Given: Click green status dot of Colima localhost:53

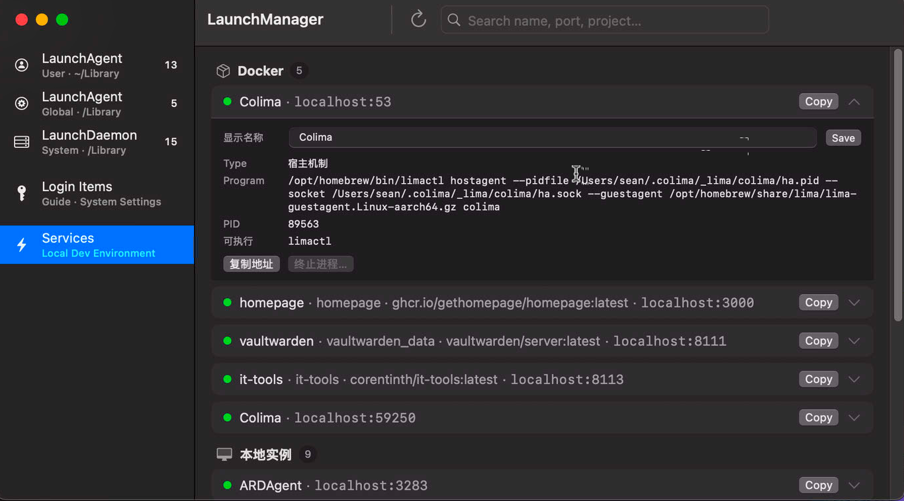Looking at the screenshot, I should (x=227, y=101).
